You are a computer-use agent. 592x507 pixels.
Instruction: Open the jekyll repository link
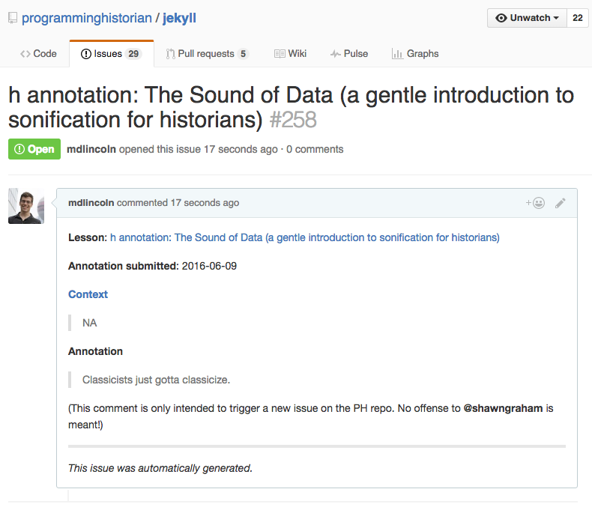click(179, 18)
